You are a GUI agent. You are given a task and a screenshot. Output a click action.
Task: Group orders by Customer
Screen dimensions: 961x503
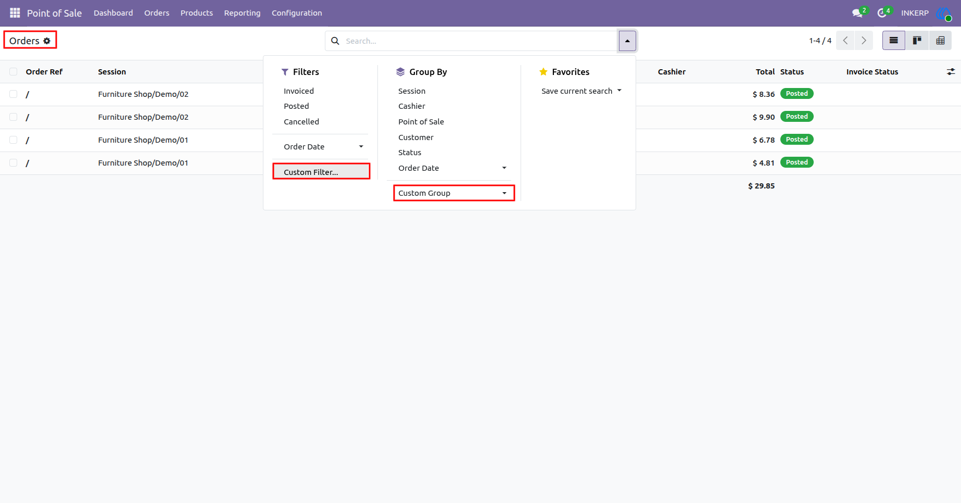coord(416,137)
